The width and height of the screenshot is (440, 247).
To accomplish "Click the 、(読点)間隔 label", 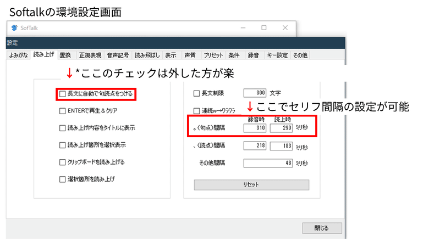I will pos(210,145).
